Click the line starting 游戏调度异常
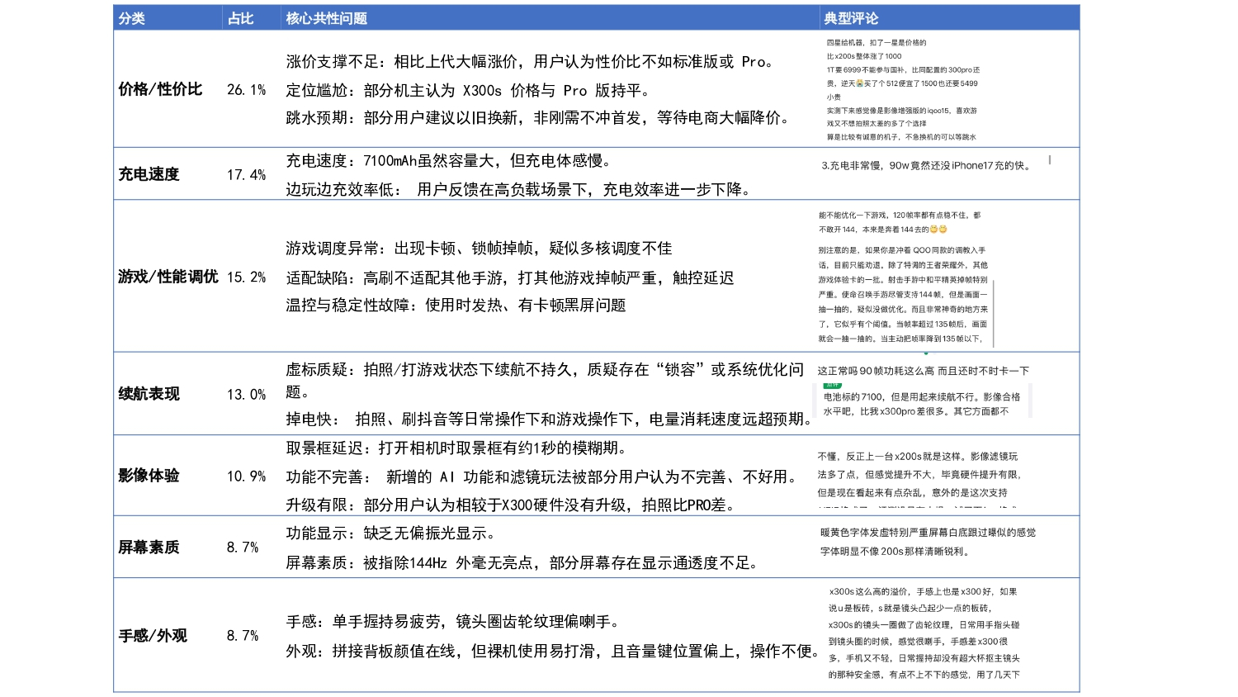 pyautogui.click(x=479, y=249)
